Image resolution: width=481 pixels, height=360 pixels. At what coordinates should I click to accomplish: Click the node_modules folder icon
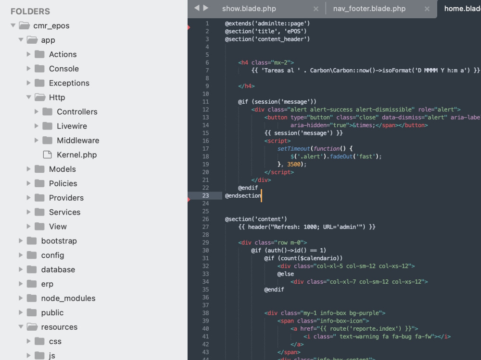[32, 298]
